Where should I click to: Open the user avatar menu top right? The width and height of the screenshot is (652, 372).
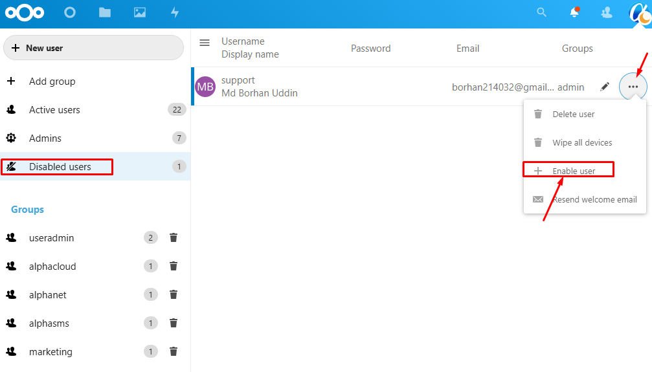coord(640,14)
